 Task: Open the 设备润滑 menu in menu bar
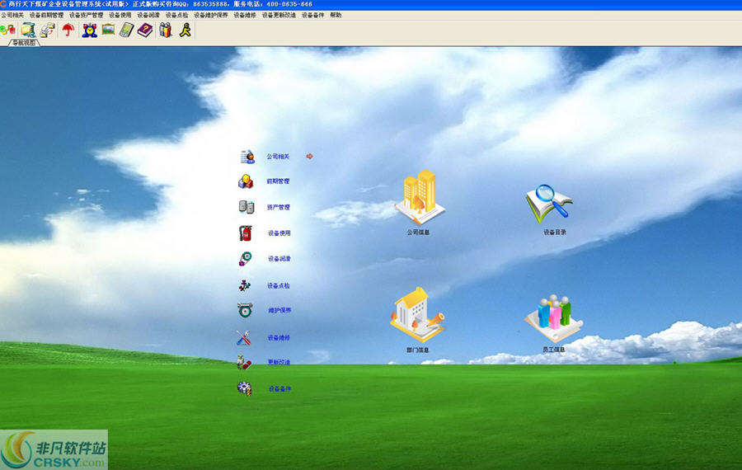pyautogui.click(x=148, y=15)
